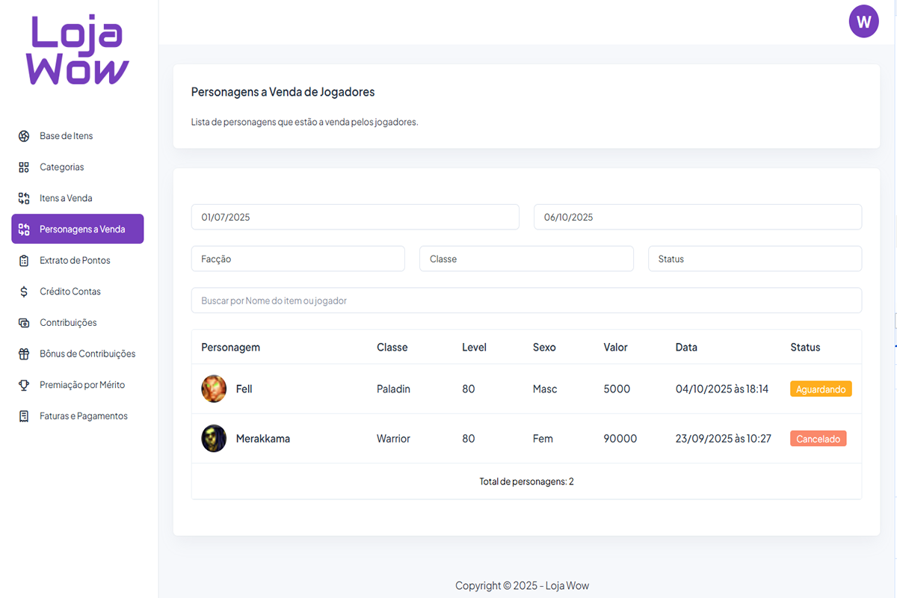Click the Aguardando status badge for Fell

click(x=821, y=389)
